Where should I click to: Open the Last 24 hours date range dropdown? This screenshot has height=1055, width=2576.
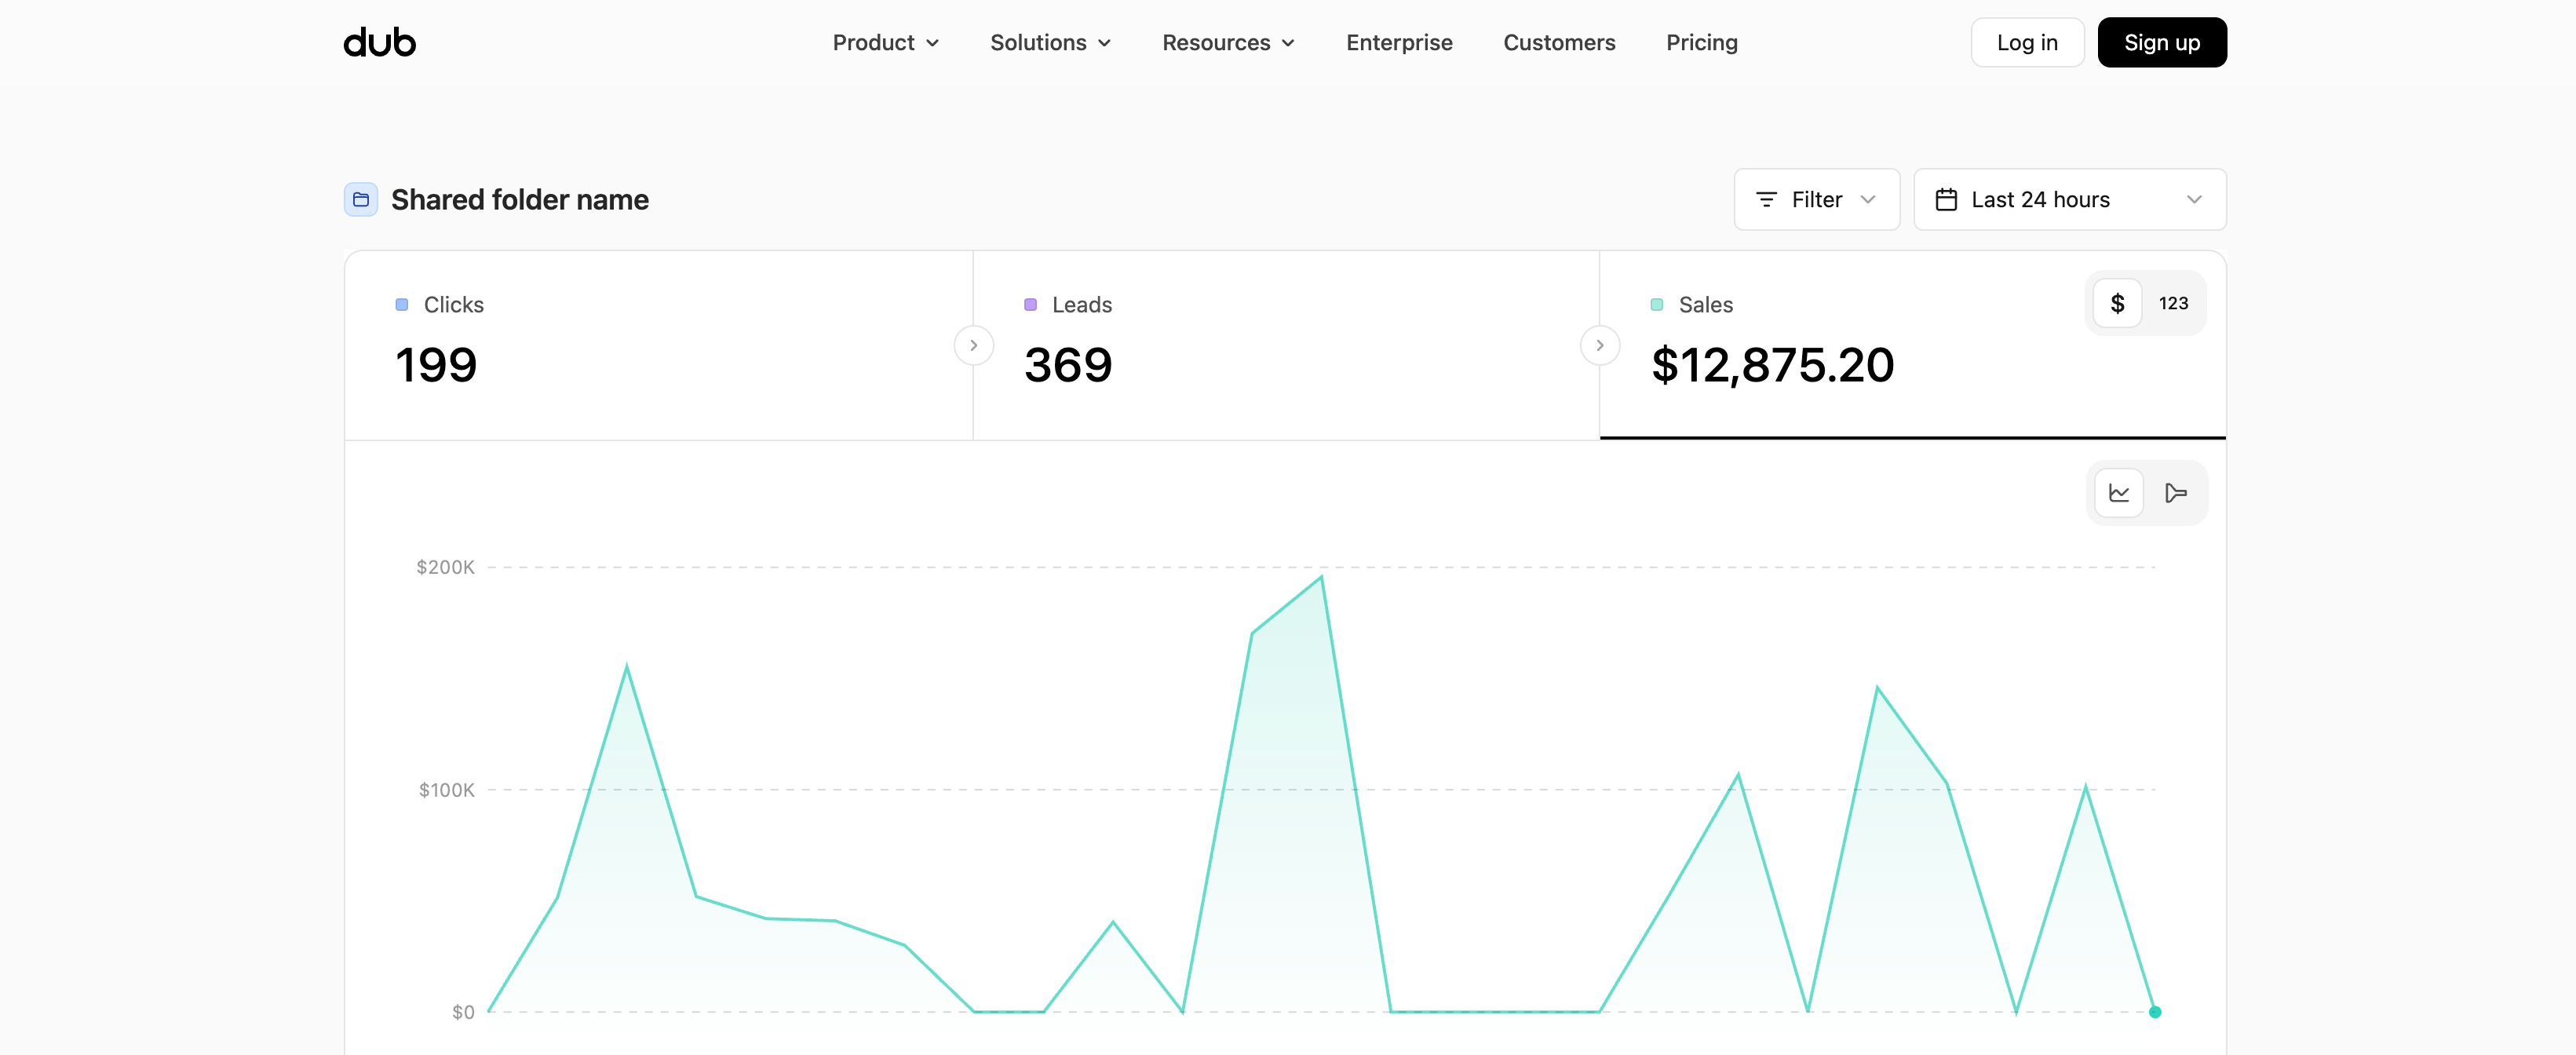(2069, 199)
